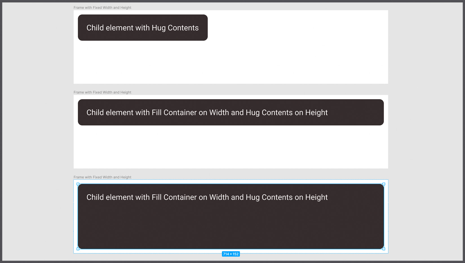The width and height of the screenshot is (465, 263).
Task: Click the bottom-left resize handle
Action: pyautogui.click(x=78, y=249)
